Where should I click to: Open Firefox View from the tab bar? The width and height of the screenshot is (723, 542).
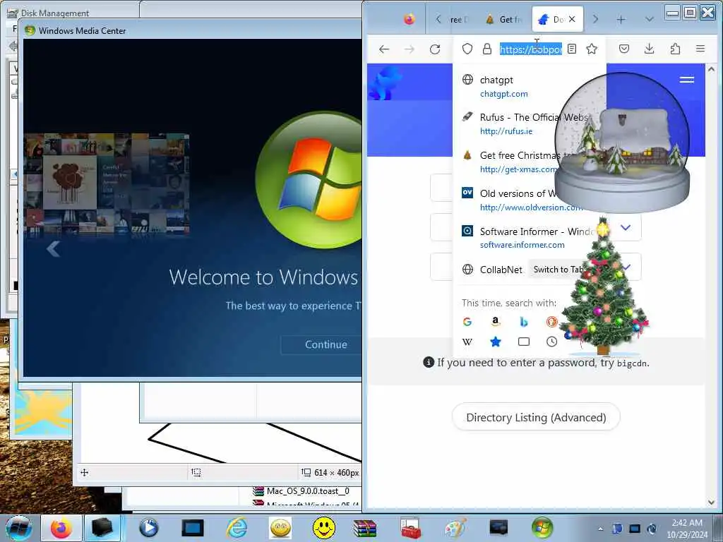[409, 19]
